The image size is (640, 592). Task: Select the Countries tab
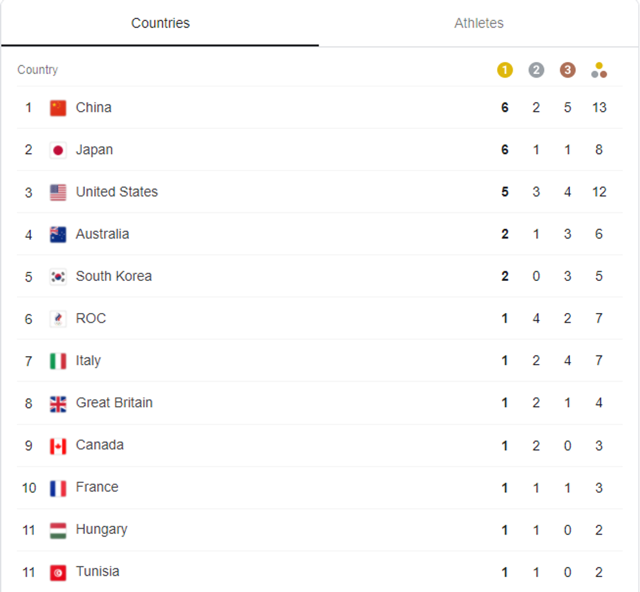point(160,24)
